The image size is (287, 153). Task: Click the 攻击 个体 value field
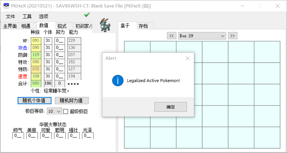(x=48, y=48)
